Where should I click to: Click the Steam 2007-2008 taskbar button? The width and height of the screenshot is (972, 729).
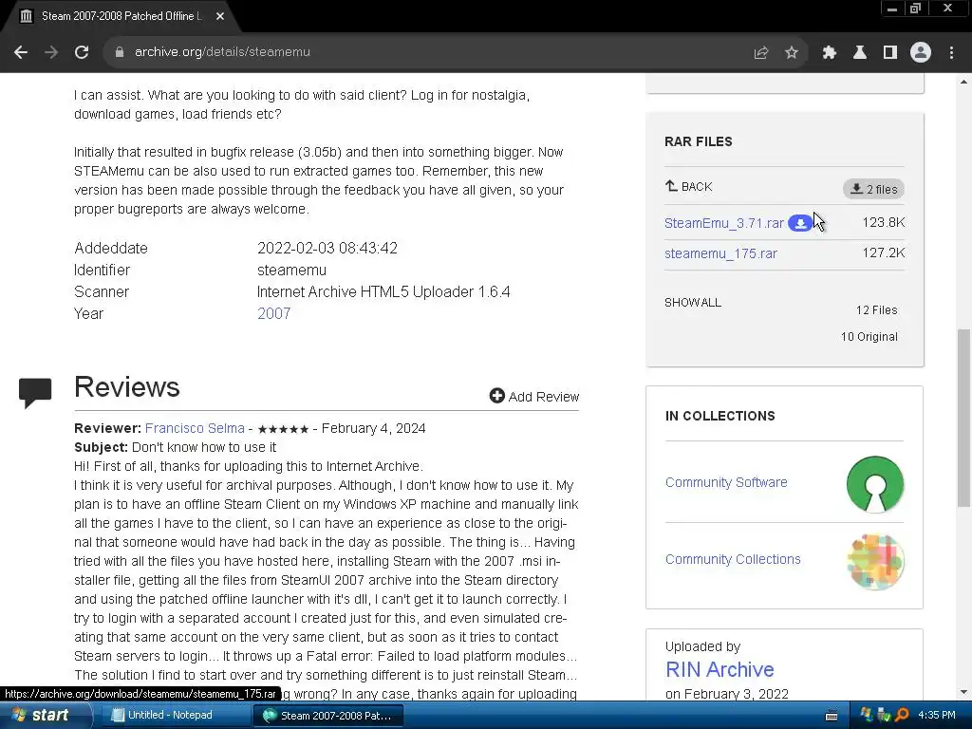(x=328, y=716)
